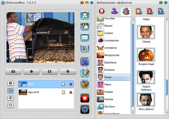Click the effects thumbnails scroll up arrow
The height and width of the screenshot is (119, 169).
pyautogui.click(x=166, y=19)
